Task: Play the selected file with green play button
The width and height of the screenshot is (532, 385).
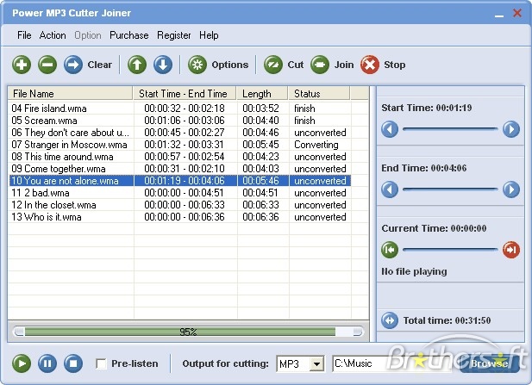Action: tap(22, 363)
